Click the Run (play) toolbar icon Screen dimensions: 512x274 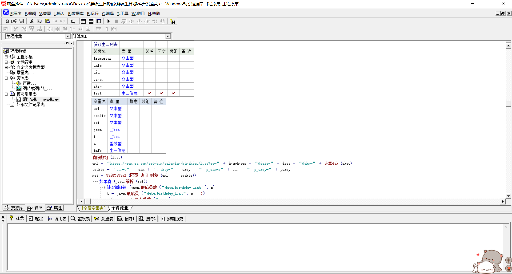point(109,21)
